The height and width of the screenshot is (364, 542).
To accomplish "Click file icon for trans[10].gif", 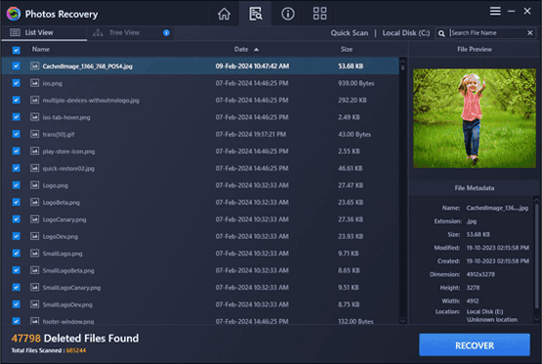I will pyautogui.click(x=34, y=134).
